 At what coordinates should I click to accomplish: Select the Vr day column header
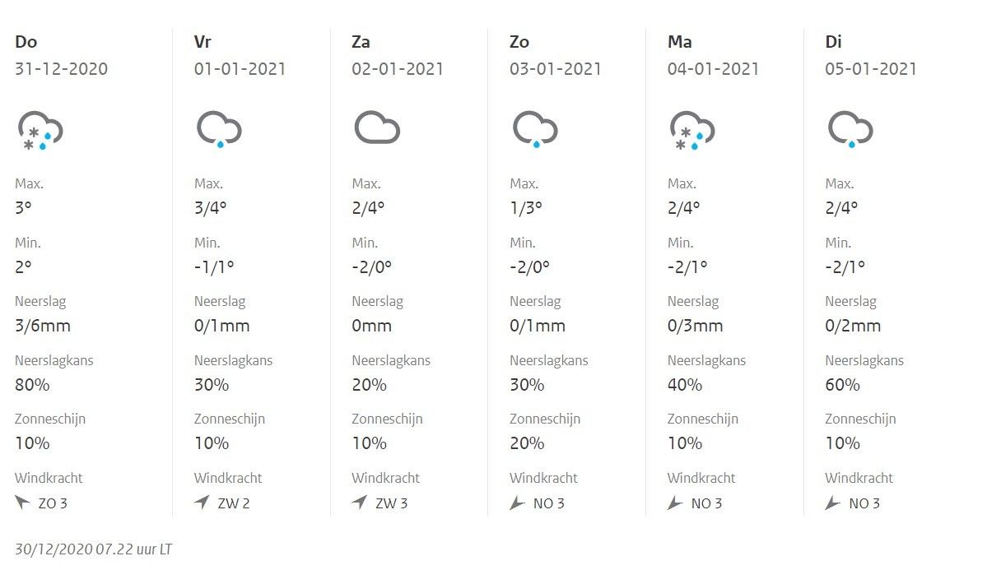click(x=203, y=42)
